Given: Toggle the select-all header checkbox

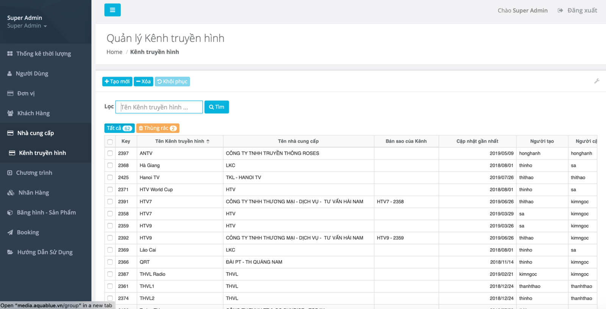Looking at the screenshot, I should pyautogui.click(x=110, y=142).
